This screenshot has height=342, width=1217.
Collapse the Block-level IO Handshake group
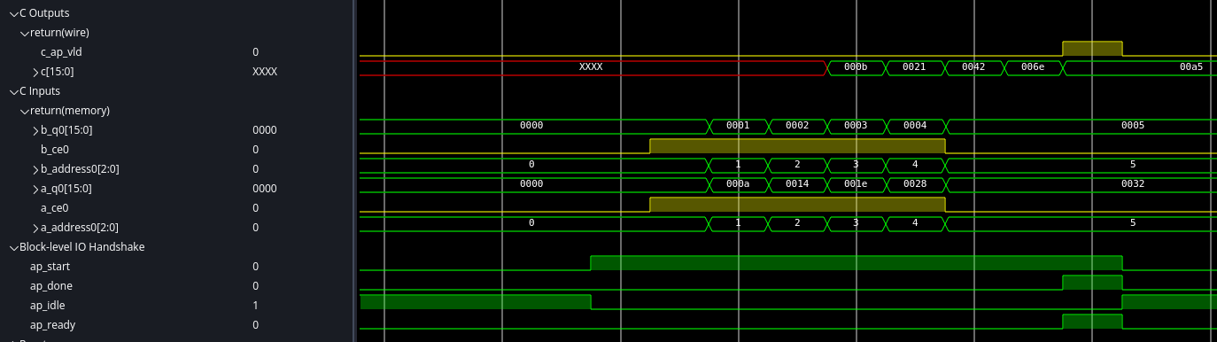coord(13,247)
